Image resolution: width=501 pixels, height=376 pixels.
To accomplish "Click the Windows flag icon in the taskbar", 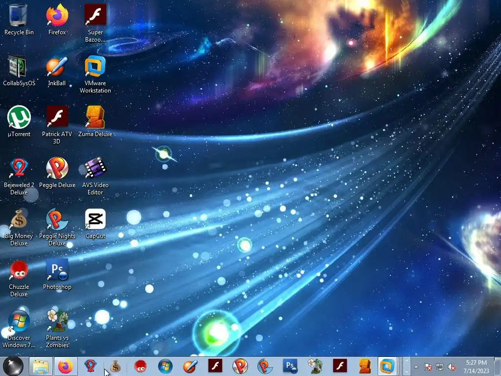I will click(165, 366).
